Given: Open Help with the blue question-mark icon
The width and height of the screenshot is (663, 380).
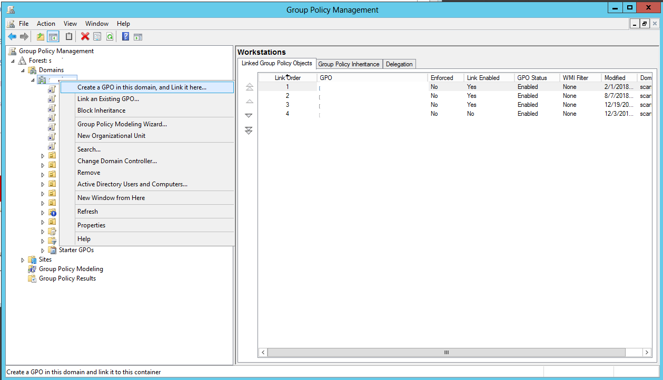Looking at the screenshot, I should tap(126, 36).
